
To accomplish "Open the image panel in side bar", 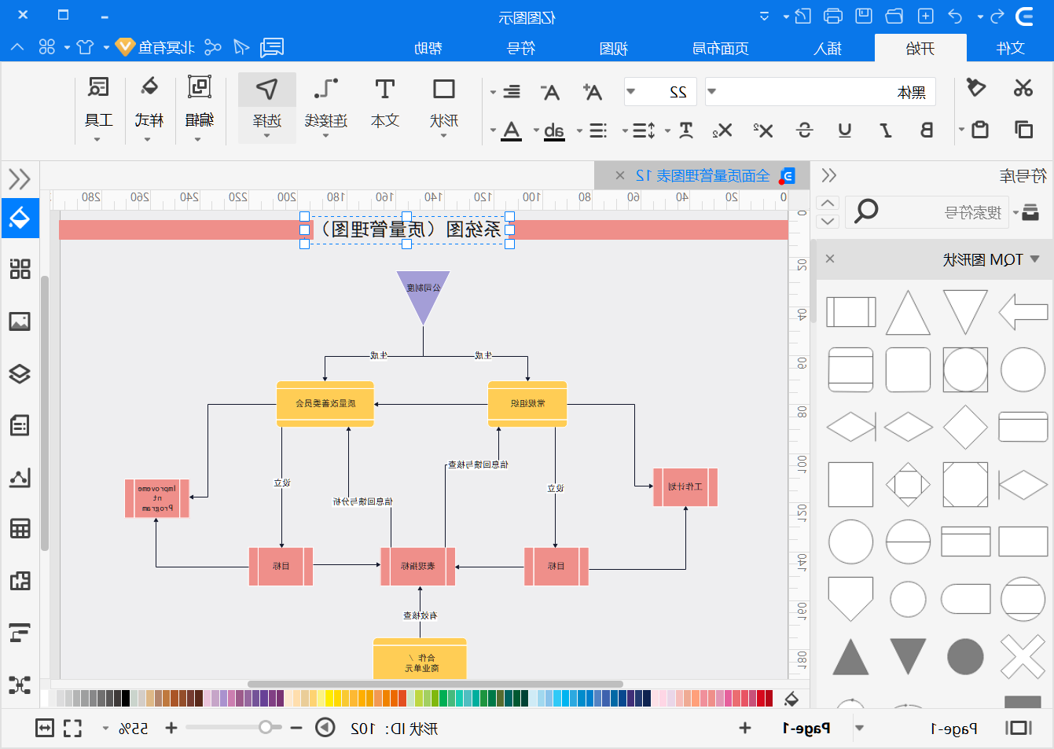I will pyautogui.click(x=20, y=321).
